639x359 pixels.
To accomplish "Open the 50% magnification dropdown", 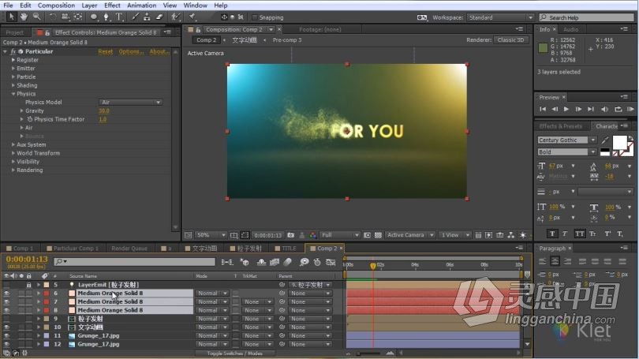I will (211, 235).
